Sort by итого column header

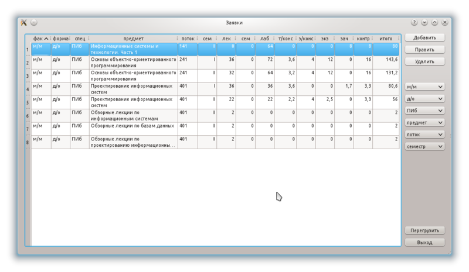[x=386, y=39]
